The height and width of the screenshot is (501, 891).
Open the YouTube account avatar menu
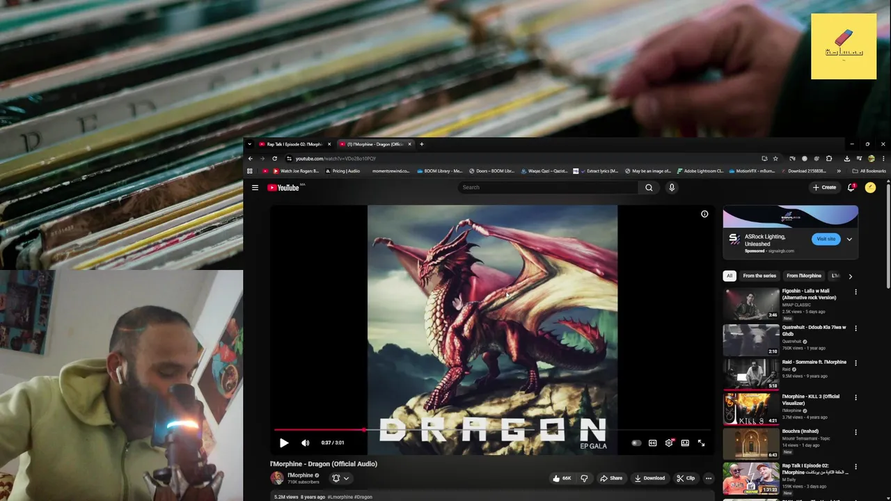point(870,187)
